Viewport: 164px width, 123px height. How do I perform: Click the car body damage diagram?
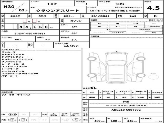click(116, 68)
